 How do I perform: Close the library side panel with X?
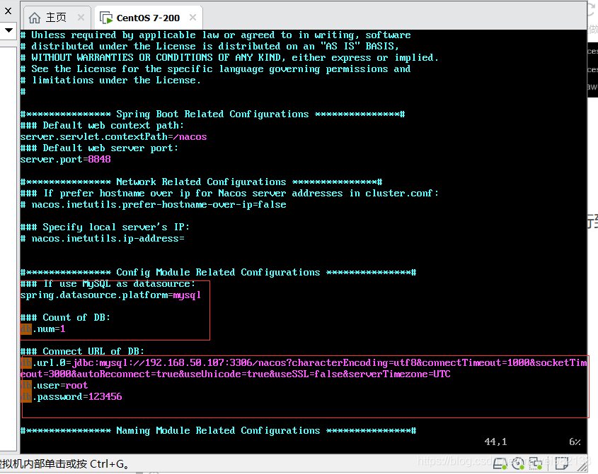[8, 11]
